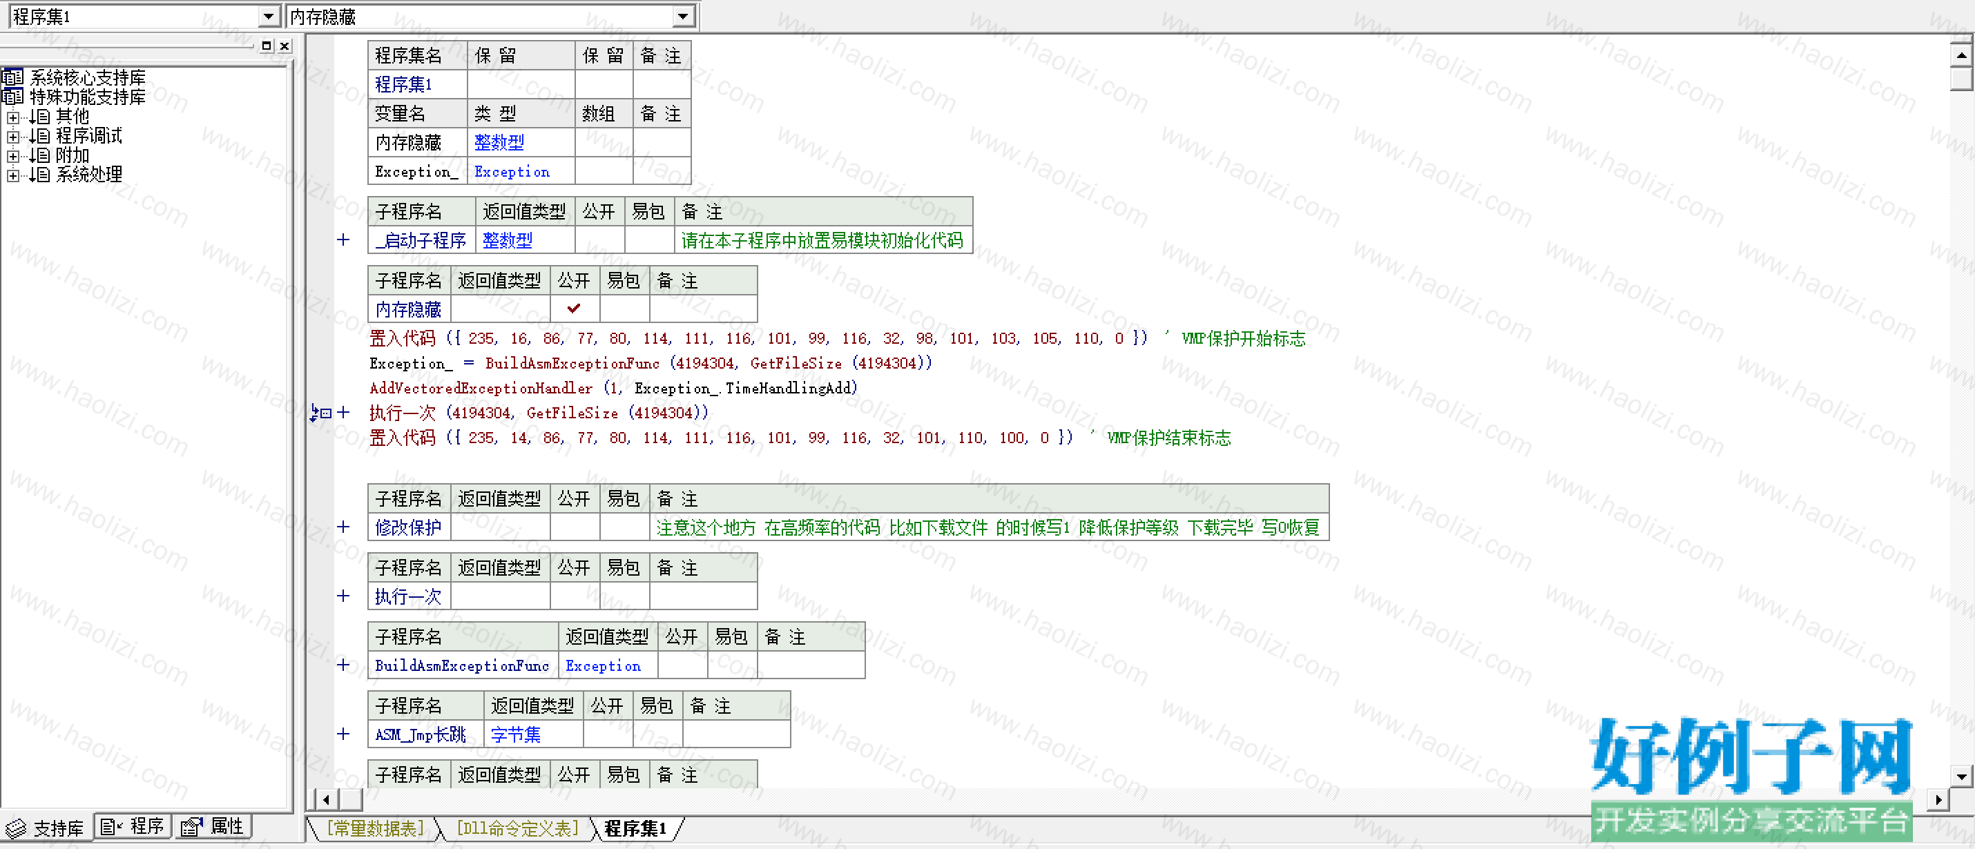Float the left side panel

(x=266, y=46)
